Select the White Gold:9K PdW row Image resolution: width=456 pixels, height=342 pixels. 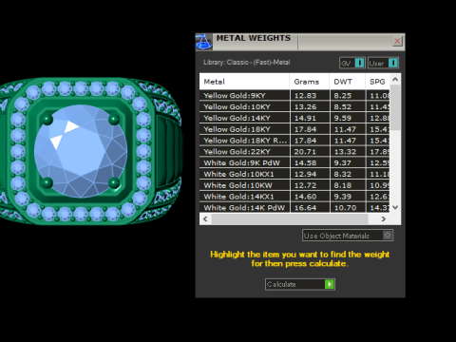294,163
